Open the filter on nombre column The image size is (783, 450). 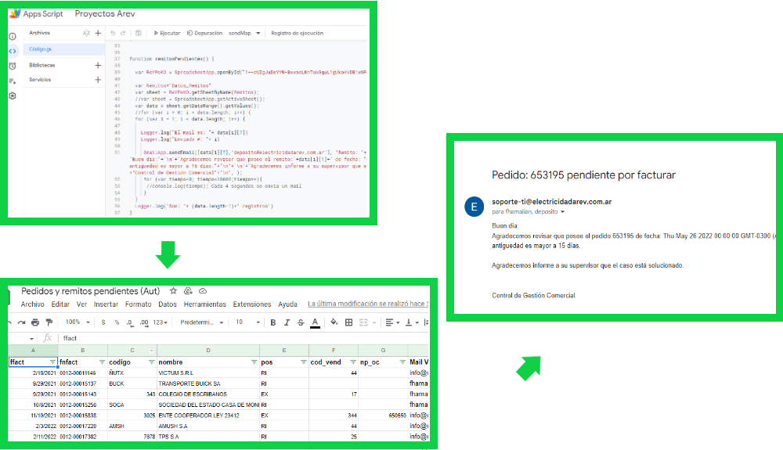254,362
